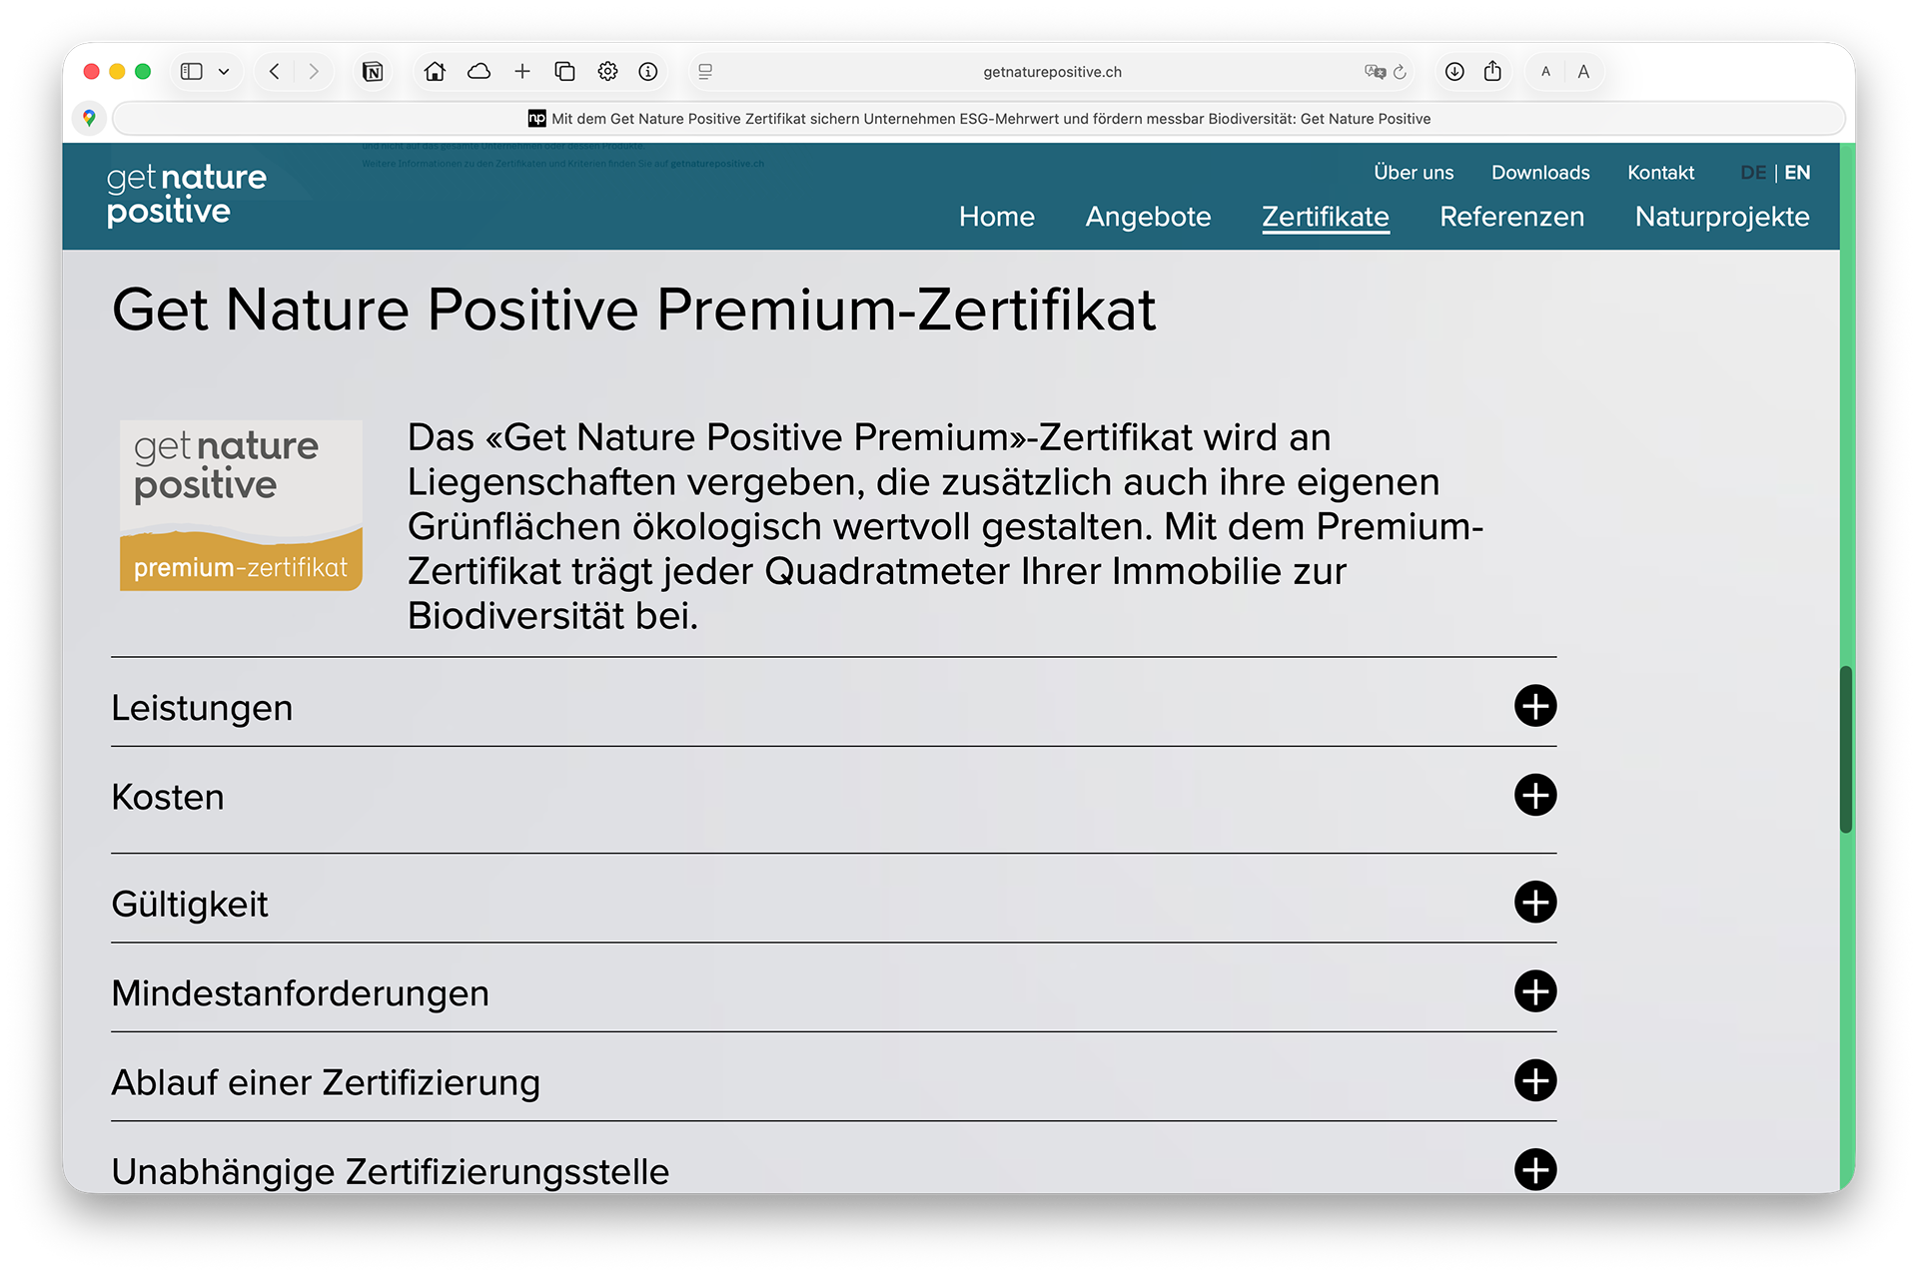Open the iCloud tabs cloud icon
Screen dimensions: 1918x1276
click(x=479, y=72)
